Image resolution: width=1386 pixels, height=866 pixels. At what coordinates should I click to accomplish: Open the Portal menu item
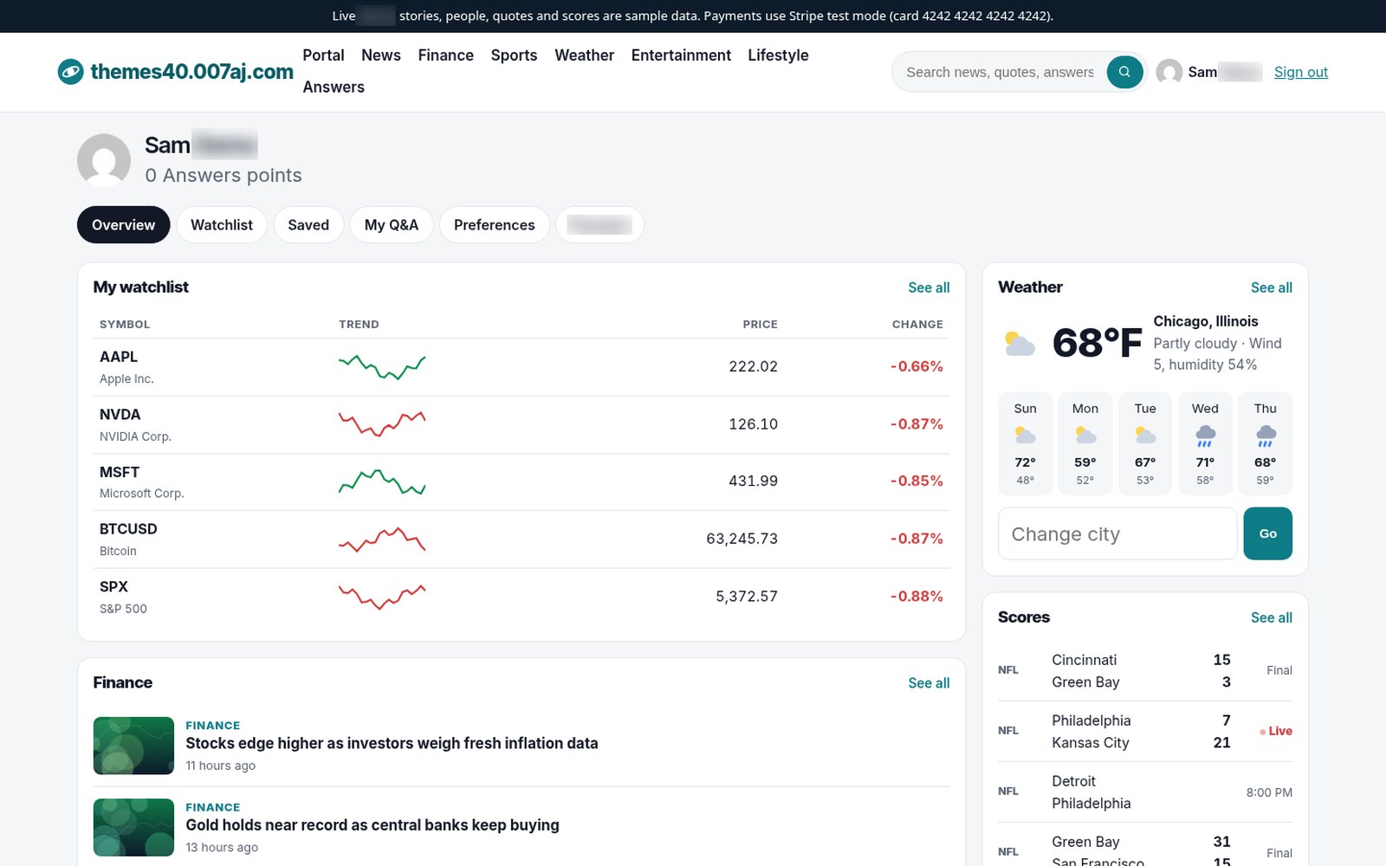click(x=323, y=55)
